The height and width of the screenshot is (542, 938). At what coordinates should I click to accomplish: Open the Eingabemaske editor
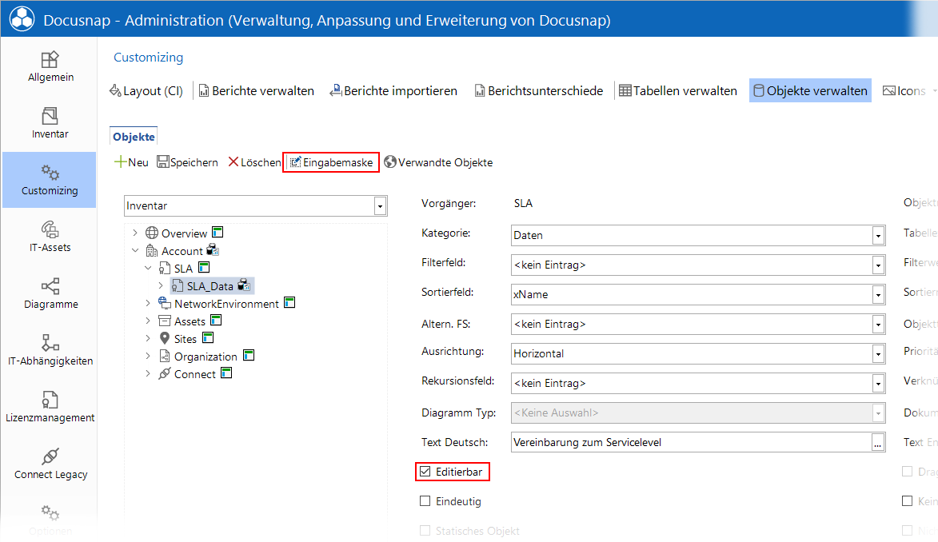[x=331, y=162]
